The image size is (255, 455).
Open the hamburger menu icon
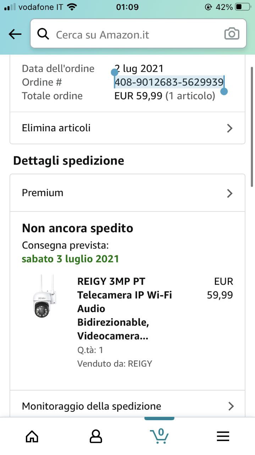coord(223,436)
